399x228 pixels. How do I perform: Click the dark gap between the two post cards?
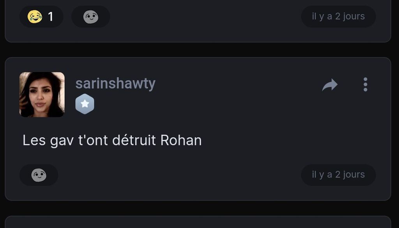[x=198, y=50]
